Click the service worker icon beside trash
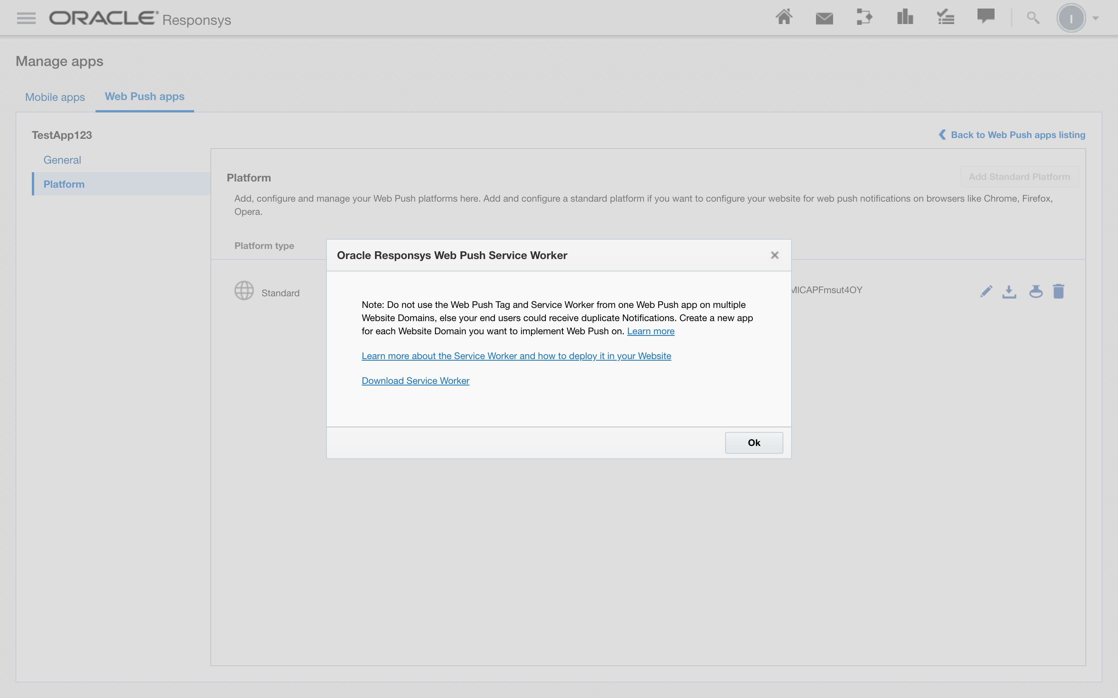 (x=1035, y=292)
